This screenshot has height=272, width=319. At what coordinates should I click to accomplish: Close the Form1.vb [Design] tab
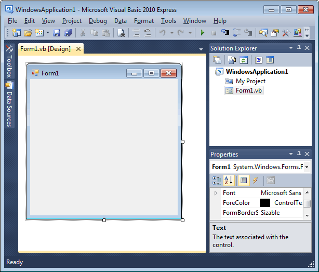[x=78, y=49]
